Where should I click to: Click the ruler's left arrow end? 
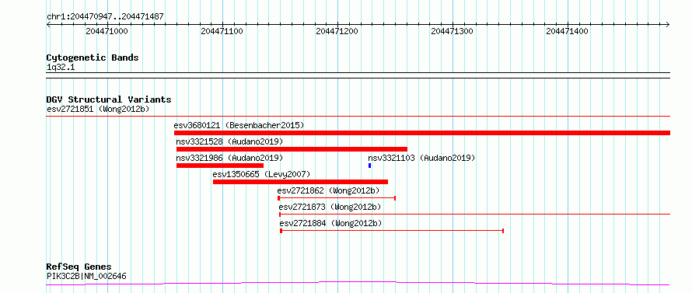pyautogui.click(x=48, y=24)
